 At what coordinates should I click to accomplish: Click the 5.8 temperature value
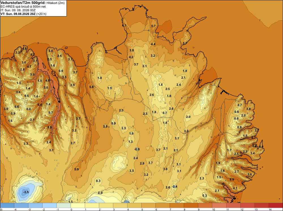pyautogui.click(x=91, y=87)
